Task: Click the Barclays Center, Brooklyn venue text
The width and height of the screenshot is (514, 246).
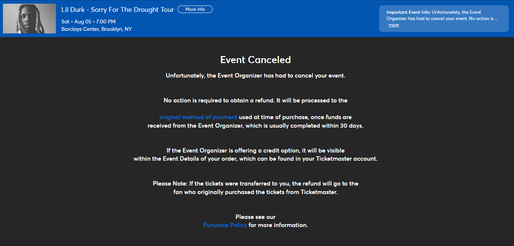Action: coord(97,29)
